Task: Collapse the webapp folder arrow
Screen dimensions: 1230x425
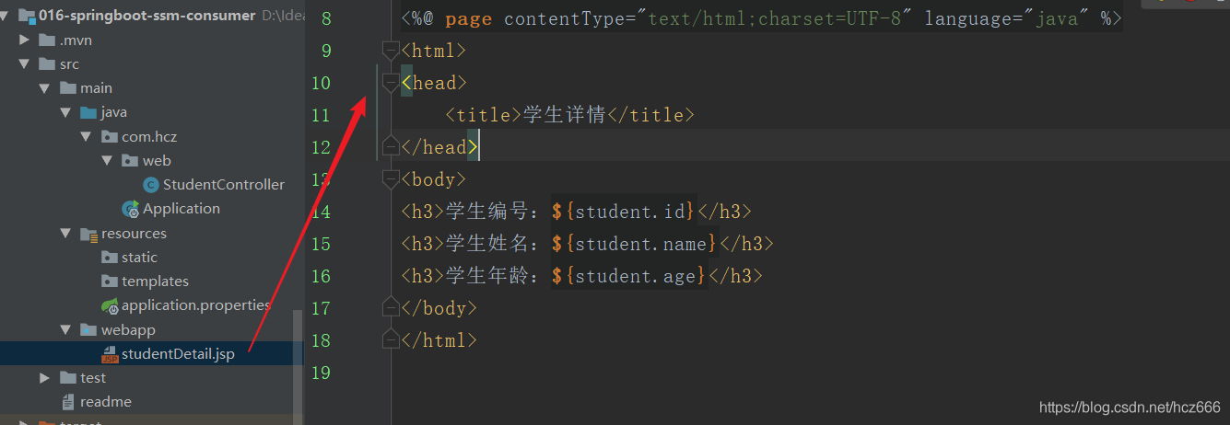Action: (65, 329)
